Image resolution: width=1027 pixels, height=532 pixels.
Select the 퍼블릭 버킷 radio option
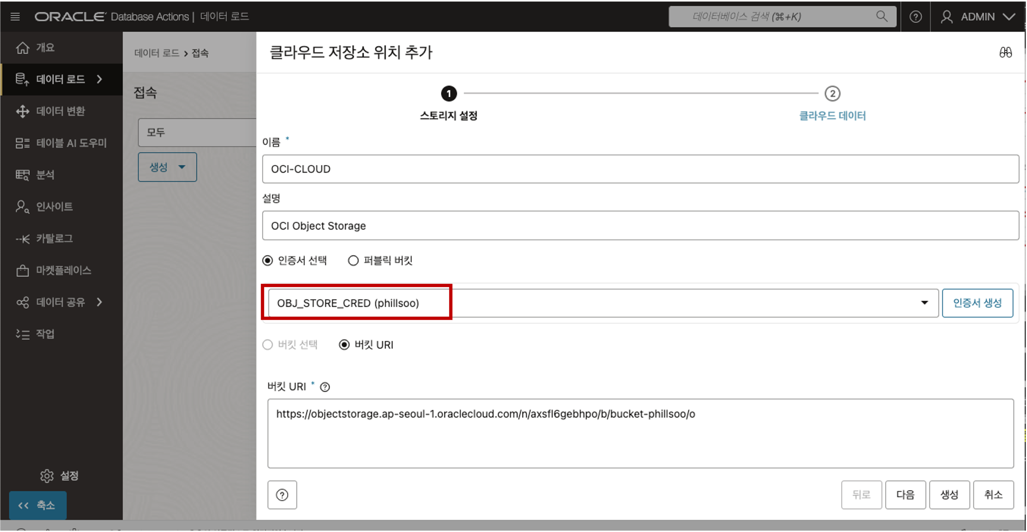click(x=353, y=260)
